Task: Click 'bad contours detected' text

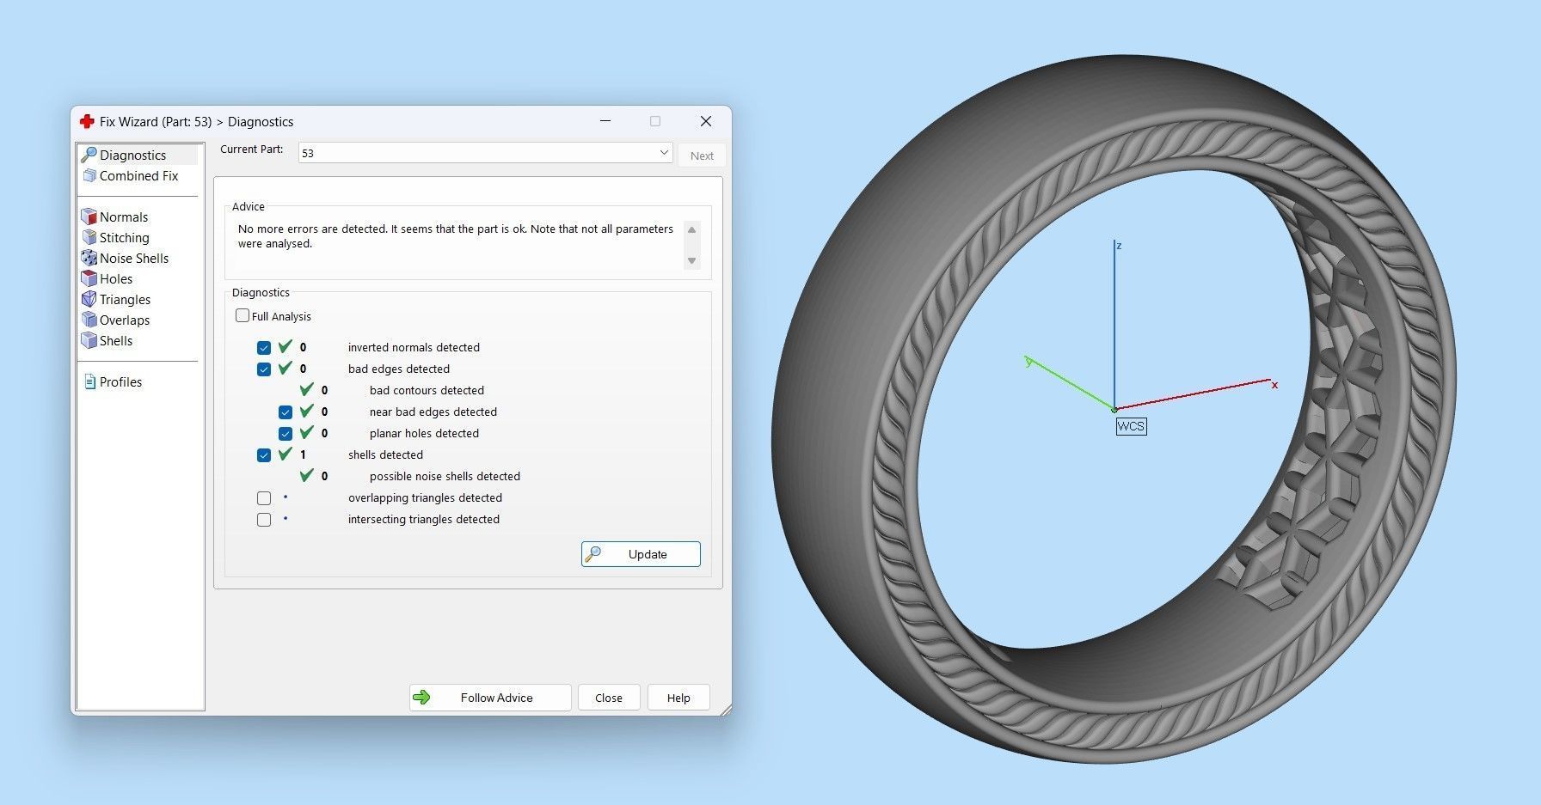Action: (x=427, y=391)
